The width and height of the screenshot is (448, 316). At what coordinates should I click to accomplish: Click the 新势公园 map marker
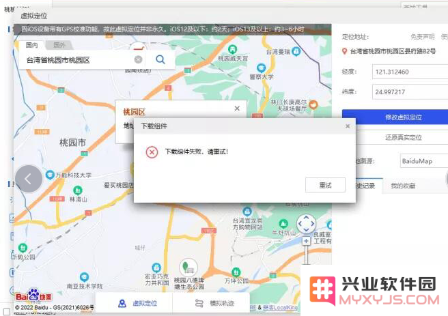[23, 248]
